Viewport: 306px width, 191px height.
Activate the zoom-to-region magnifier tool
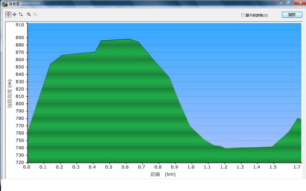[21, 14]
